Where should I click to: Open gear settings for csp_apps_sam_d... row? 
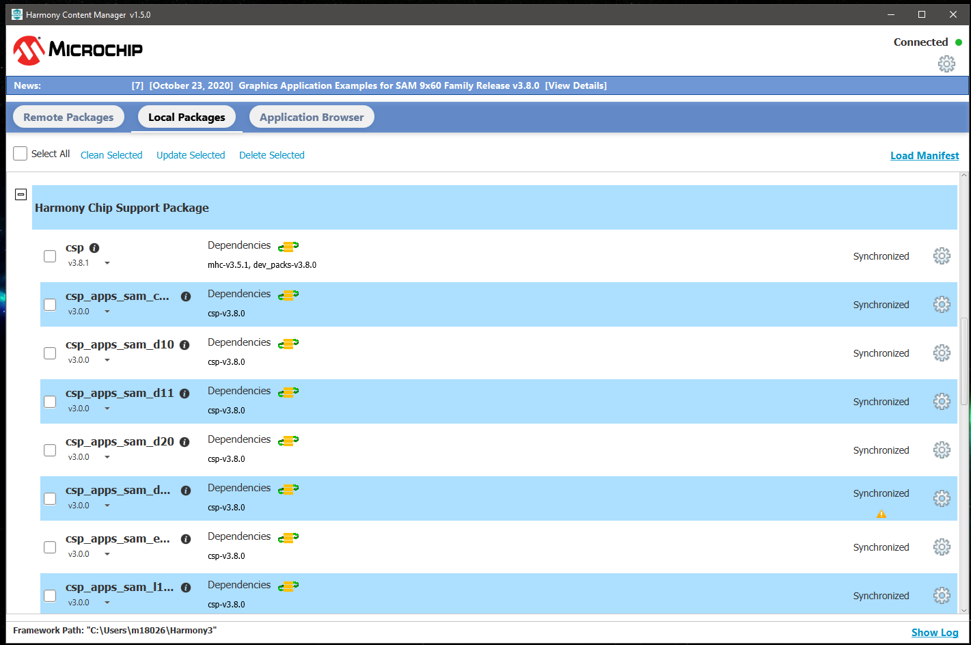tap(942, 499)
